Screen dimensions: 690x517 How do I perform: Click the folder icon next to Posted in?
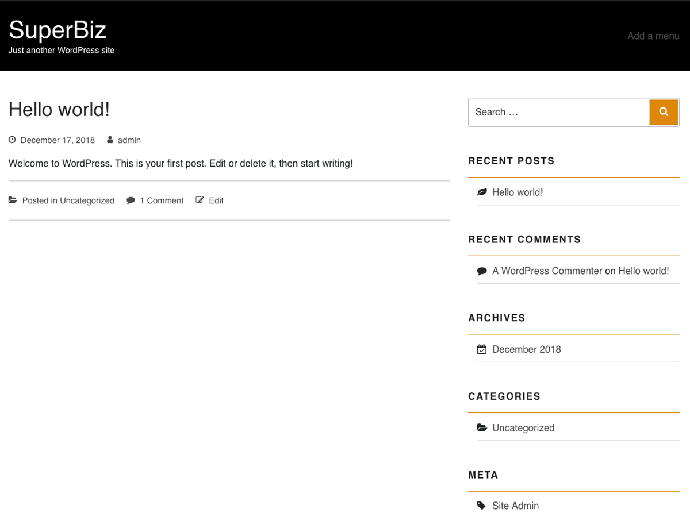[x=12, y=200]
